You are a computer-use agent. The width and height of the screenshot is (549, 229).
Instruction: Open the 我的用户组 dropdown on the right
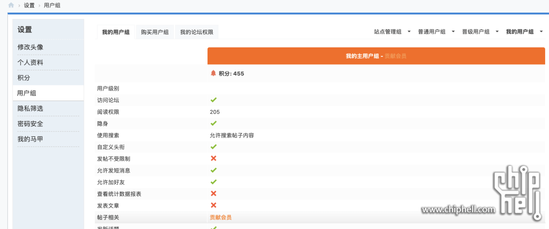click(524, 32)
